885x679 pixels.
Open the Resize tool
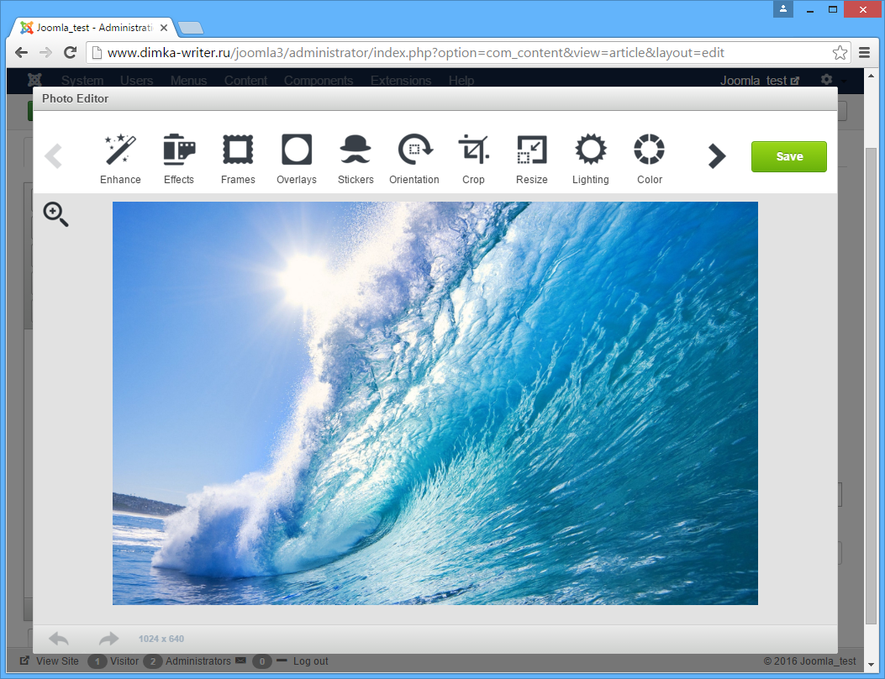[532, 157]
